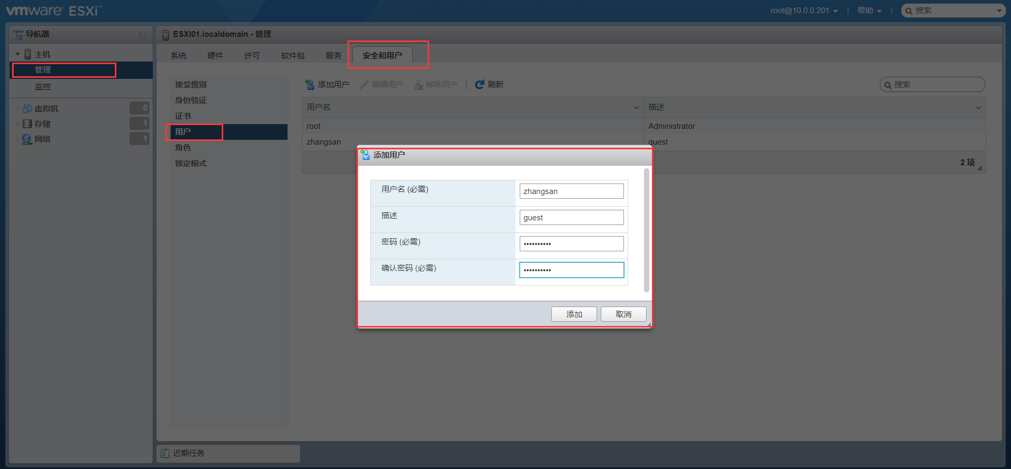This screenshot has width=1011, height=469.
Task: Select 证书 in the side menu
Action: coord(229,116)
